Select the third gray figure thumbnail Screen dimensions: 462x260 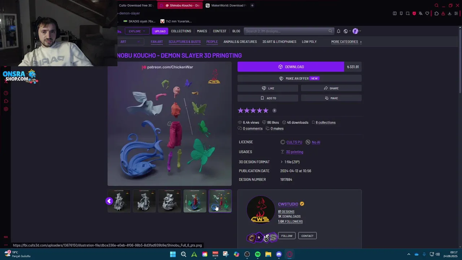coord(170,201)
